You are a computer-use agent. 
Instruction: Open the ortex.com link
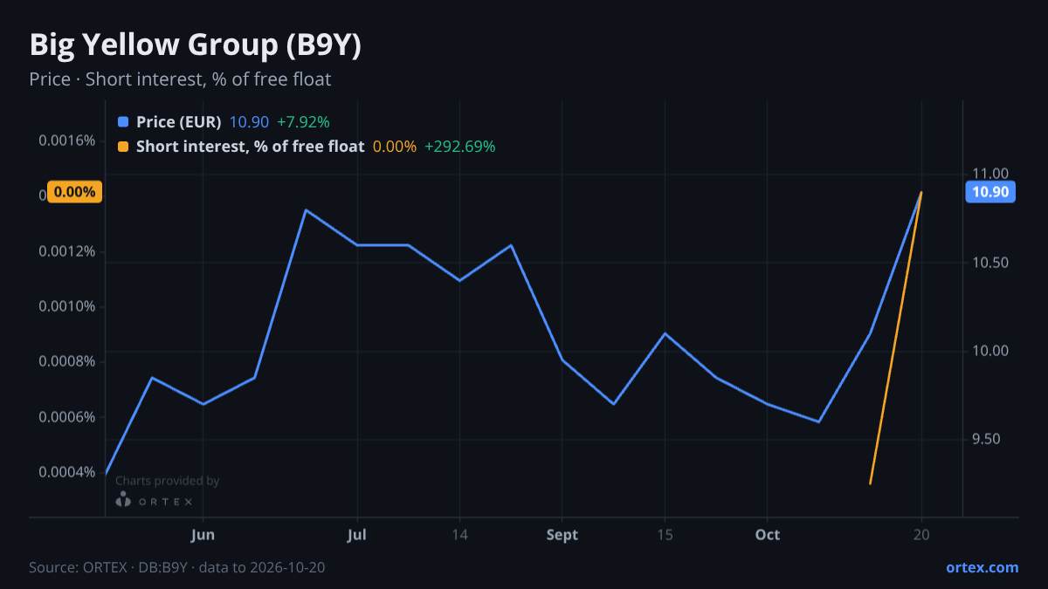pos(982,567)
